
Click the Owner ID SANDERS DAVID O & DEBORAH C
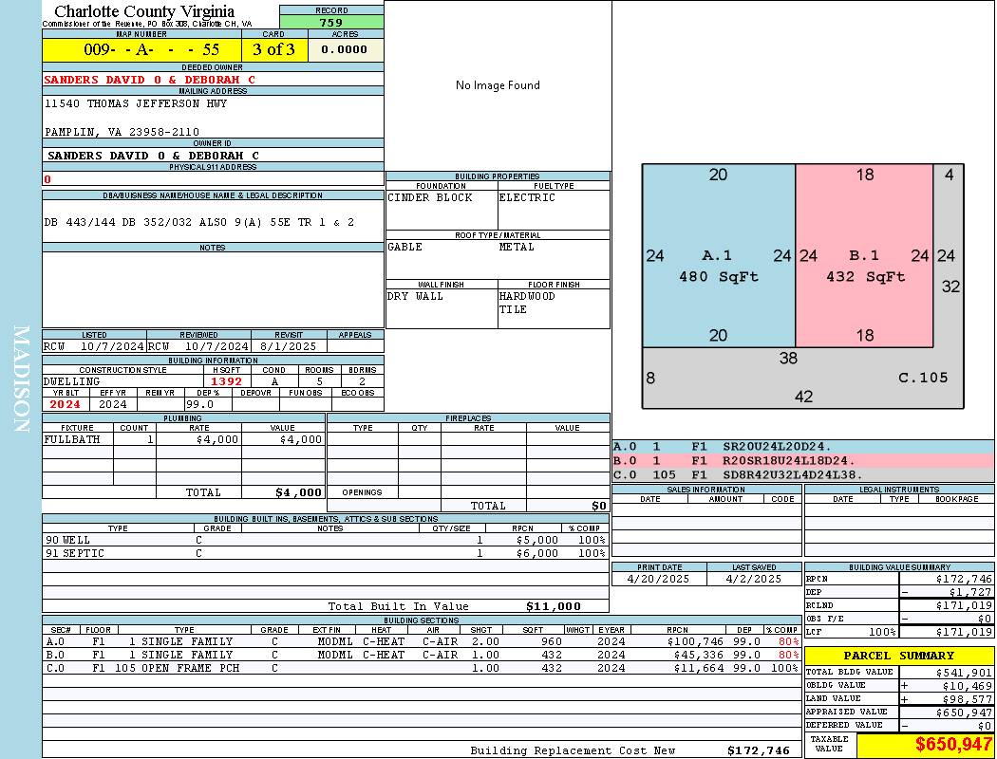153,156
